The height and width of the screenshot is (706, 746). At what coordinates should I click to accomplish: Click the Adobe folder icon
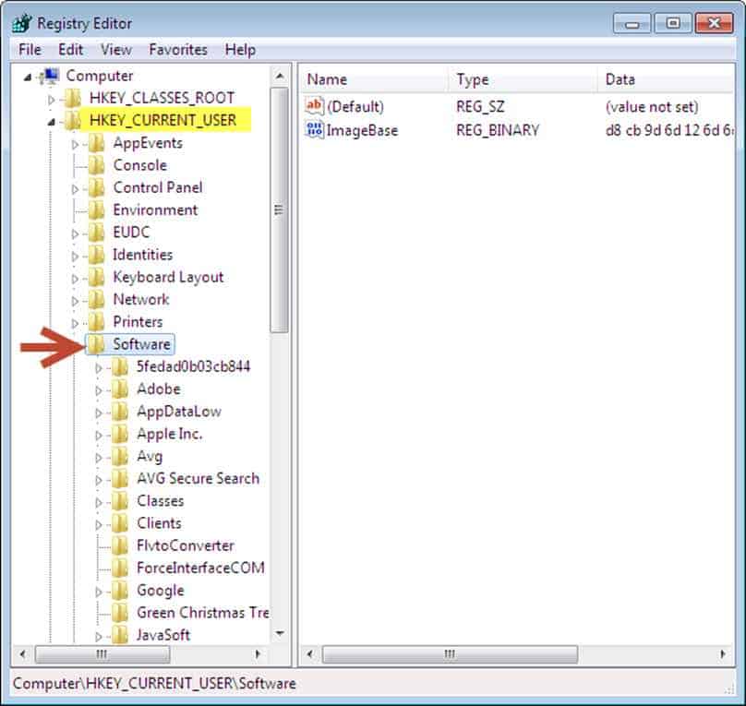(119, 389)
